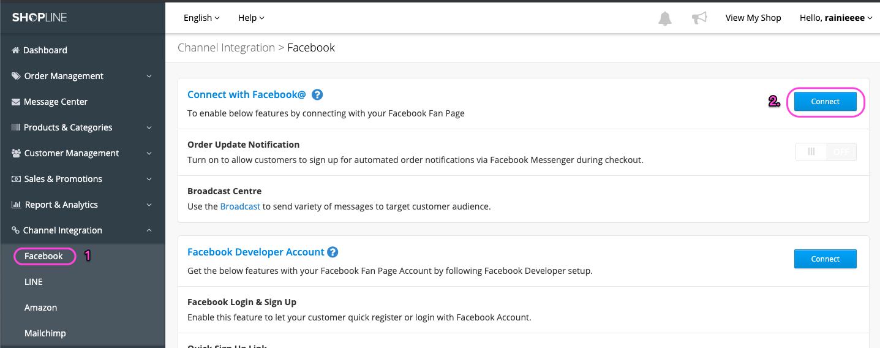Click the Facebook Login & Sign Up heading
Viewport: 880px width, 348px height.
pyautogui.click(x=242, y=302)
